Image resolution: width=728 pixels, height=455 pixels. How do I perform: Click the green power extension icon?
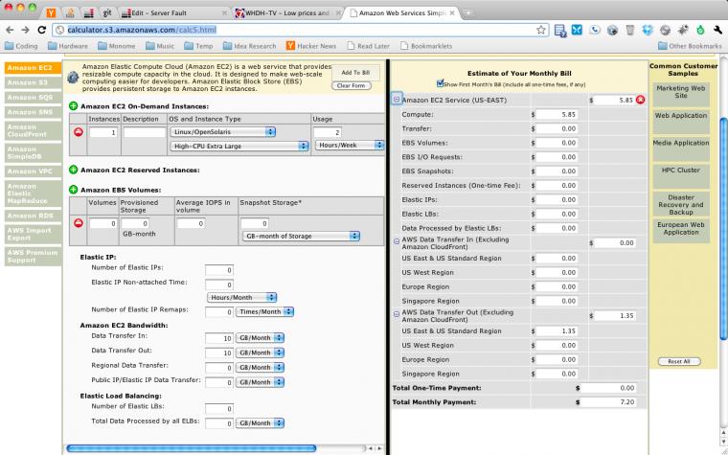700,31
